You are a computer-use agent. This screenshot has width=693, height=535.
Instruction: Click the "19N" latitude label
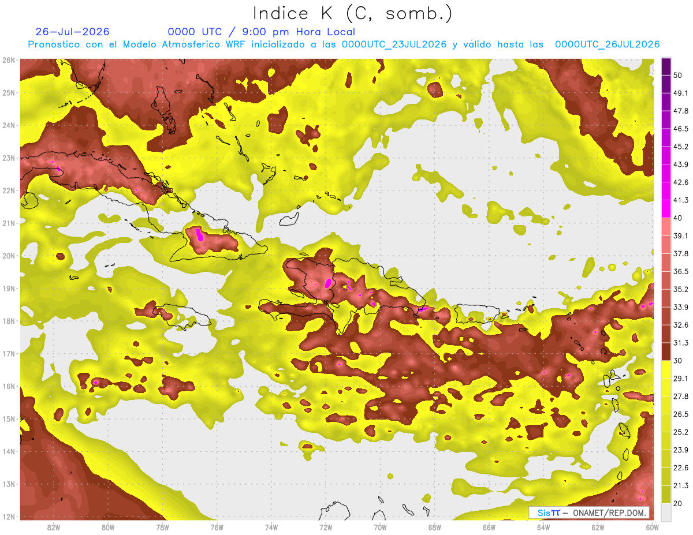click(x=9, y=288)
